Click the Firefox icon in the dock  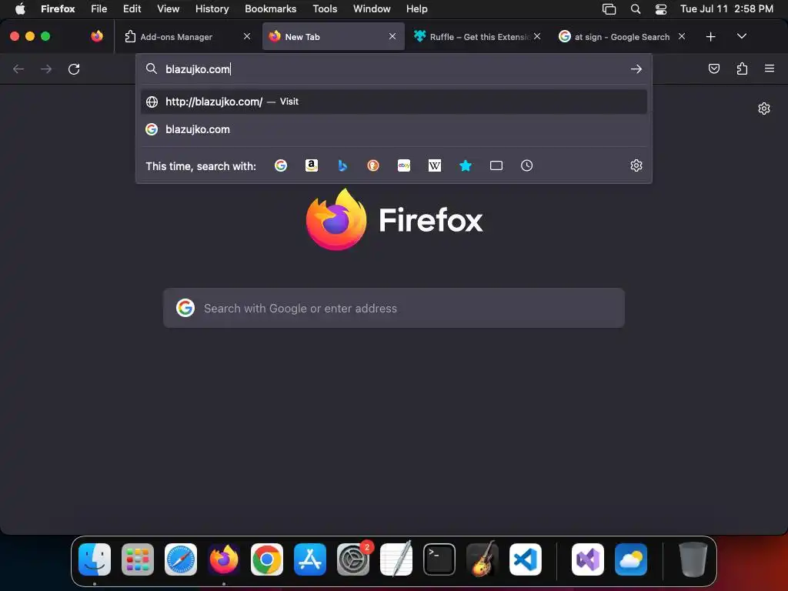(x=224, y=559)
